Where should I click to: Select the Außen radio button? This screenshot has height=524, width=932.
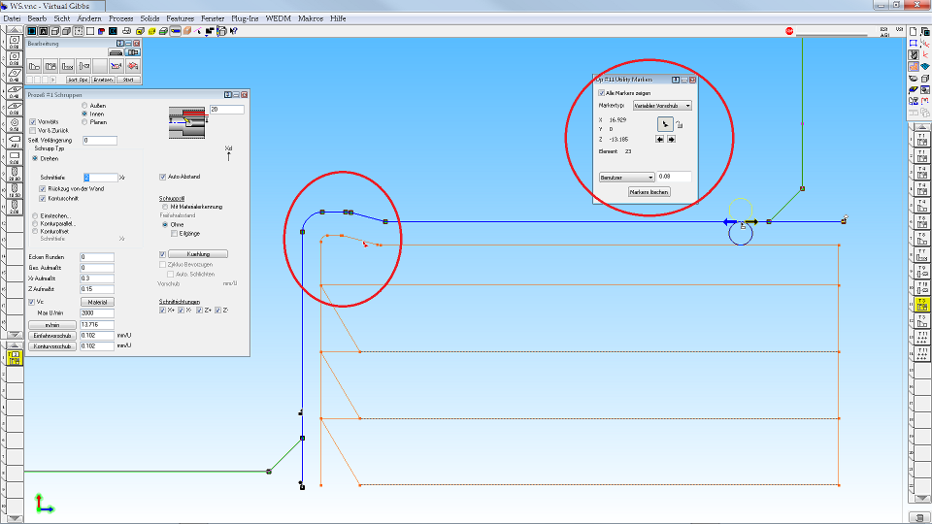point(84,105)
